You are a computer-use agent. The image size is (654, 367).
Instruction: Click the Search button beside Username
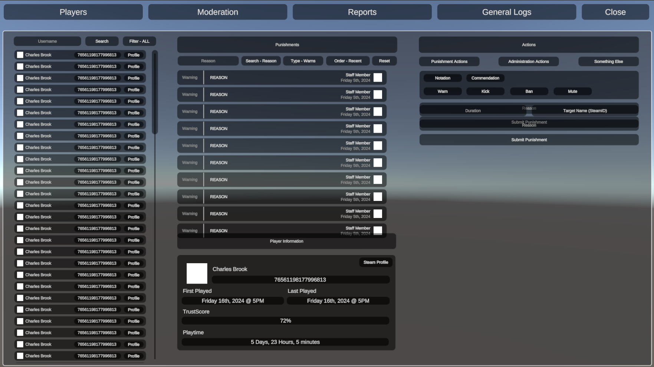[x=102, y=41]
